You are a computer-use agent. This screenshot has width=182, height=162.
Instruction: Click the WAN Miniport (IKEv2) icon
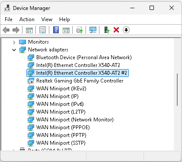pos(31,89)
